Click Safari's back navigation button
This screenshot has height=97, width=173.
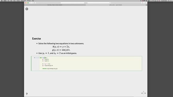[x=30, y=3]
